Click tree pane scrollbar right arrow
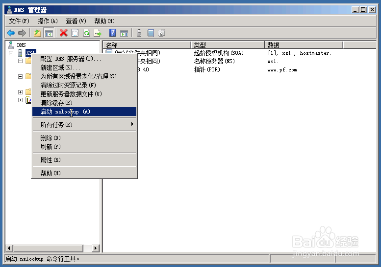Viewport: 381px width, 267px height. (x=96, y=248)
